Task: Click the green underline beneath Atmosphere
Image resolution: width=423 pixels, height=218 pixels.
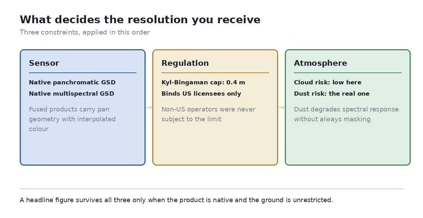Action: [x=348, y=73]
